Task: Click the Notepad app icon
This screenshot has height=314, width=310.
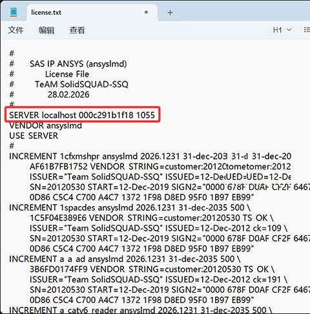Action: pyautogui.click(x=14, y=12)
